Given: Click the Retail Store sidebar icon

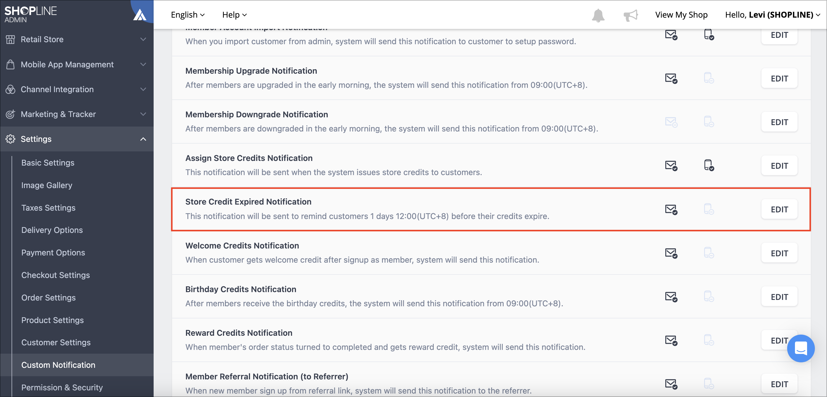Looking at the screenshot, I should (x=10, y=39).
